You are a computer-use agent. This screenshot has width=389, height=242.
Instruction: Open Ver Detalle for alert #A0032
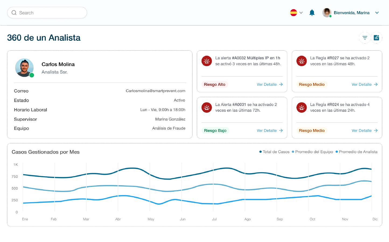[x=267, y=84]
